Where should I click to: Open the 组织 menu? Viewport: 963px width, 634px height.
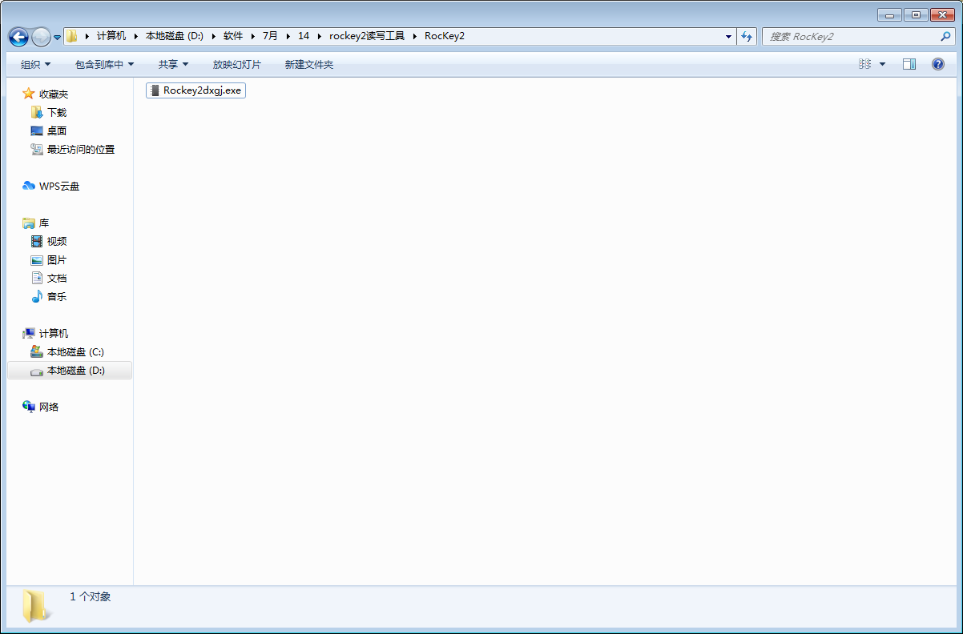tap(35, 64)
